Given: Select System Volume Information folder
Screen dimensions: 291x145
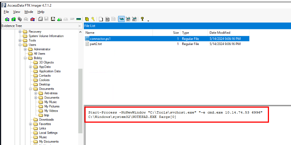Looking at the screenshot, I should tap(46, 36).
